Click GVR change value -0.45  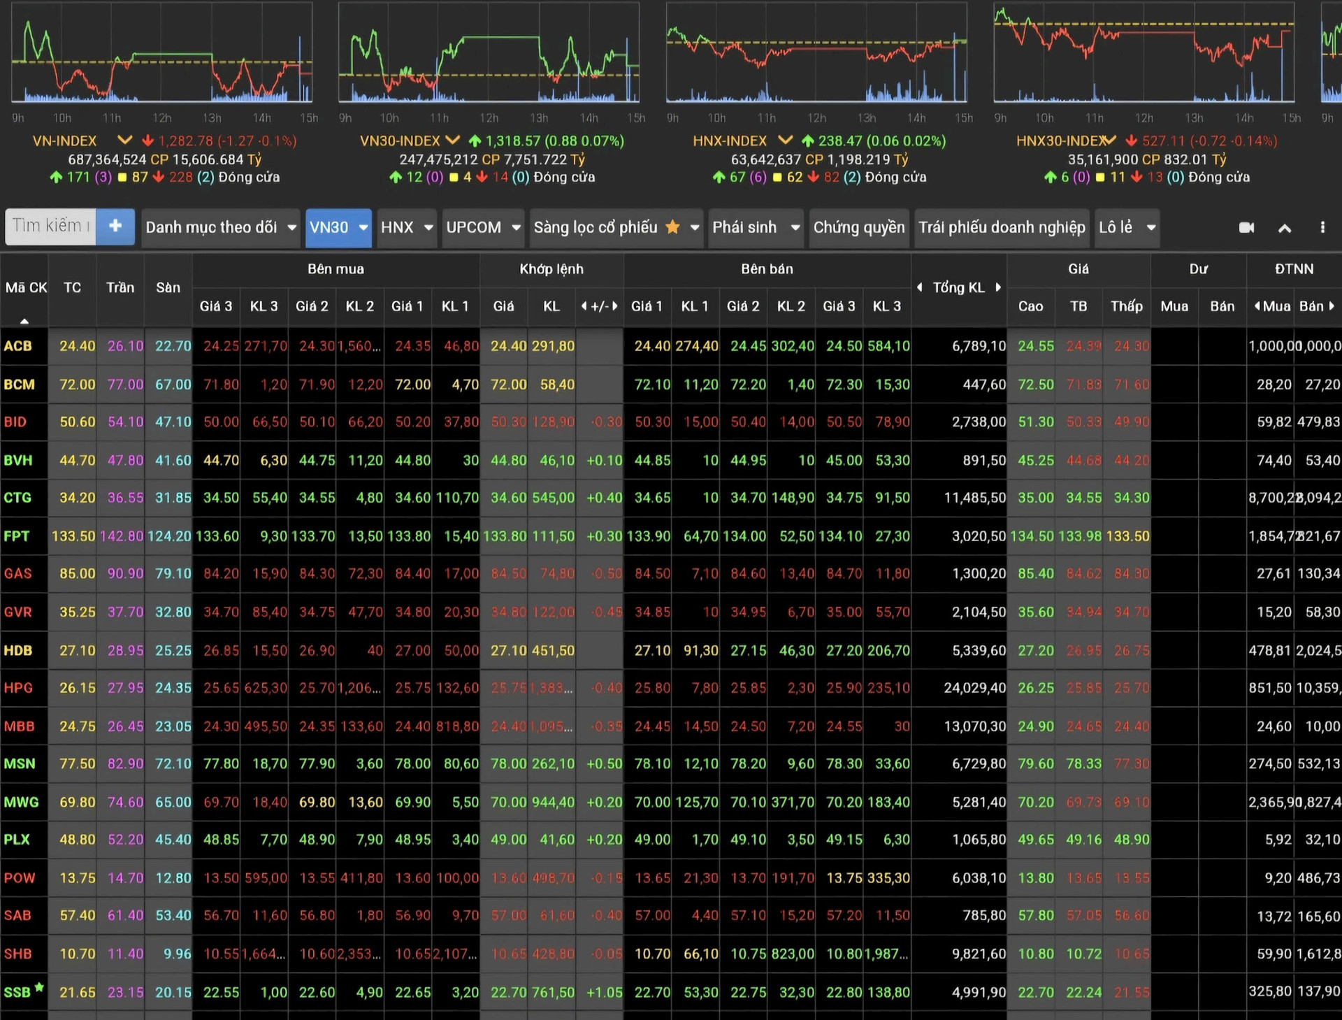click(x=606, y=612)
